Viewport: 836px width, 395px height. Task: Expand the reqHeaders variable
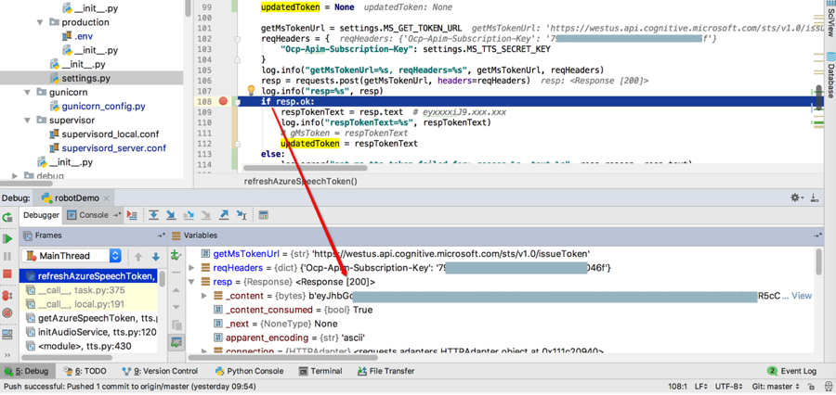(x=192, y=268)
